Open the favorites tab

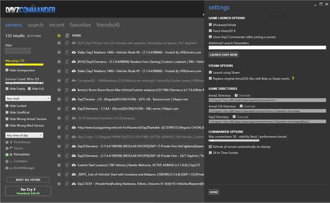80,25
